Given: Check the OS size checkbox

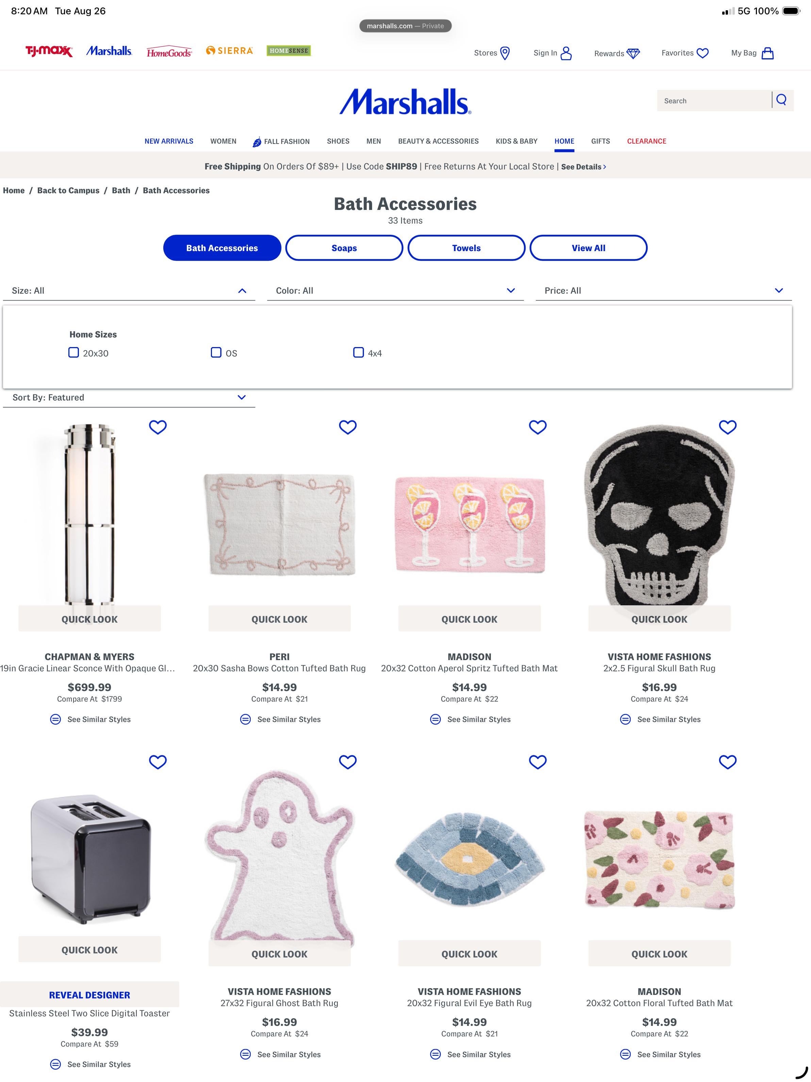Looking at the screenshot, I should [x=216, y=352].
